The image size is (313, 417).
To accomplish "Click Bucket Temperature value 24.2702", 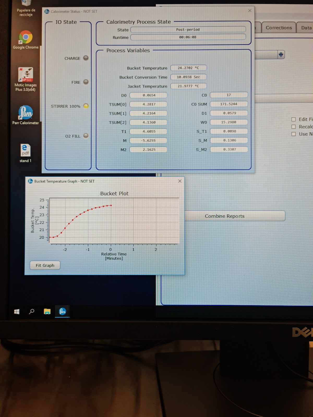I will click(x=189, y=68).
